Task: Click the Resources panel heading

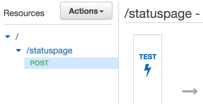Action: (24, 13)
